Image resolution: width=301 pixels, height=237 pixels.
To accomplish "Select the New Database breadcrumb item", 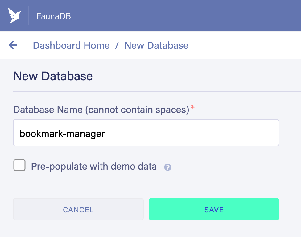I will [x=156, y=46].
